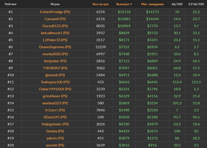Open Oskar1991XXX player page
This screenshot has height=148, width=207.
(55, 89)
